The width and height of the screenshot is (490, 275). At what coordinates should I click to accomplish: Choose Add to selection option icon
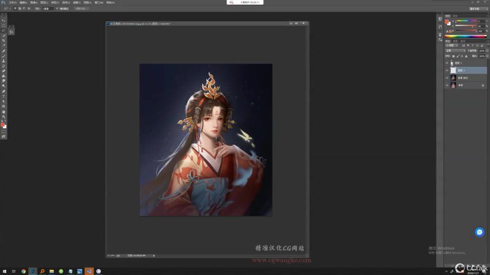point(20,9)
